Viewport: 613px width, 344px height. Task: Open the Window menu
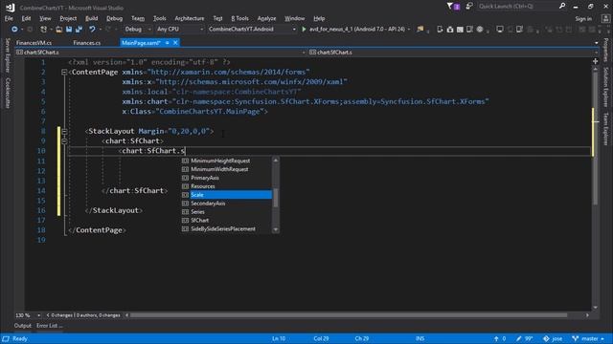[x=294, y=18]
